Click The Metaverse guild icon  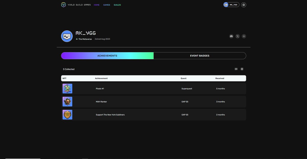[x=77, y=39]
